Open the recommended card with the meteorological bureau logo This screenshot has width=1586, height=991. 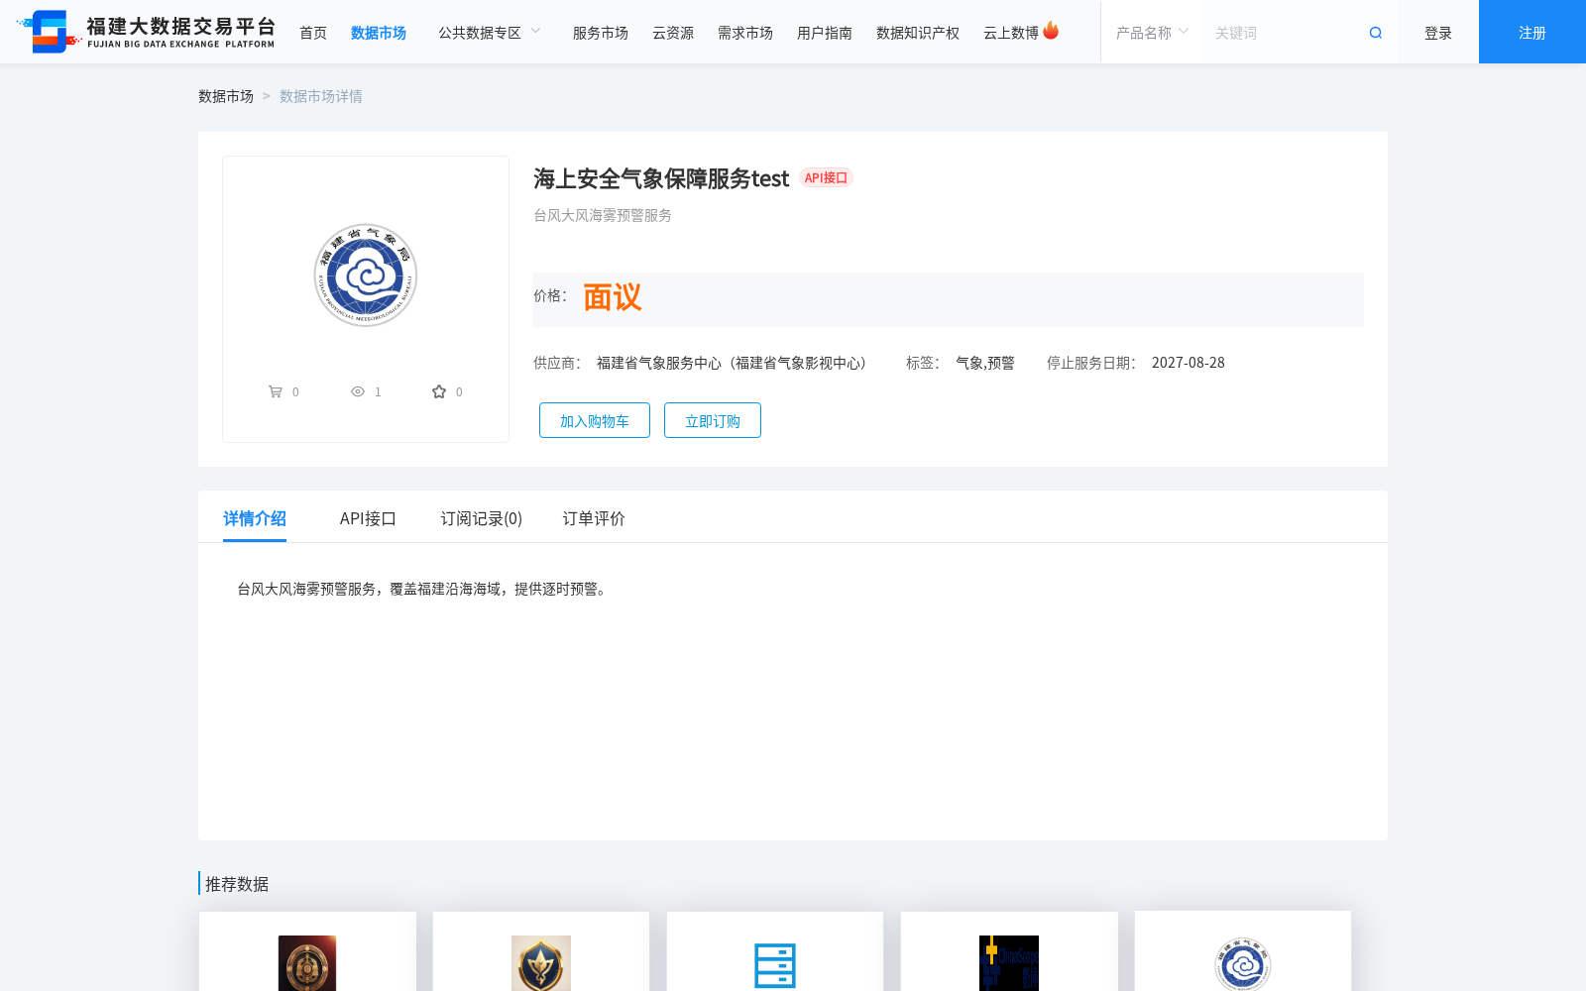click(1243, 951)
